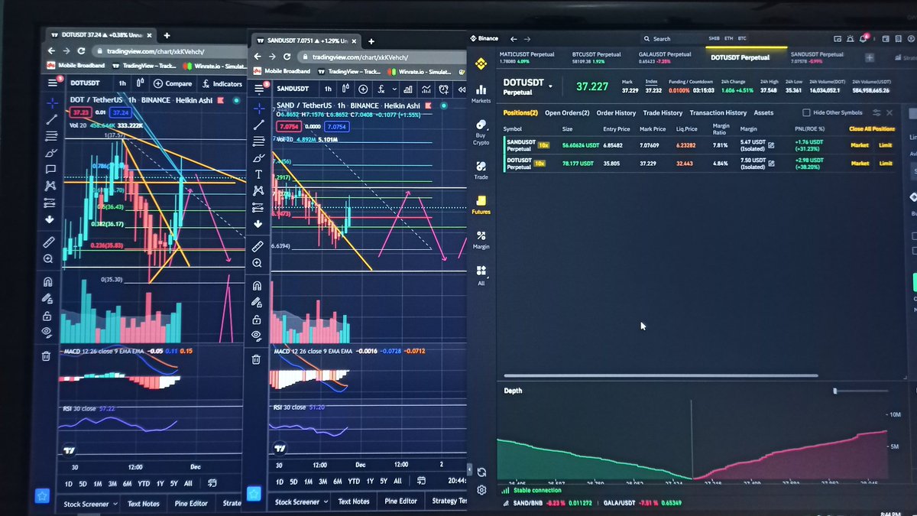Open hamburger menu in DOT TradingView window
Image resolution: width=917 pixels, height=516 pixels.
53,83
